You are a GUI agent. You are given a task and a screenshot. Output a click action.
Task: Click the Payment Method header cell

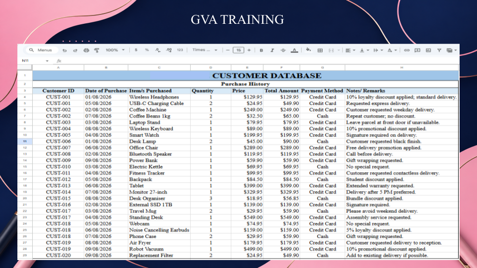(322, 90)
